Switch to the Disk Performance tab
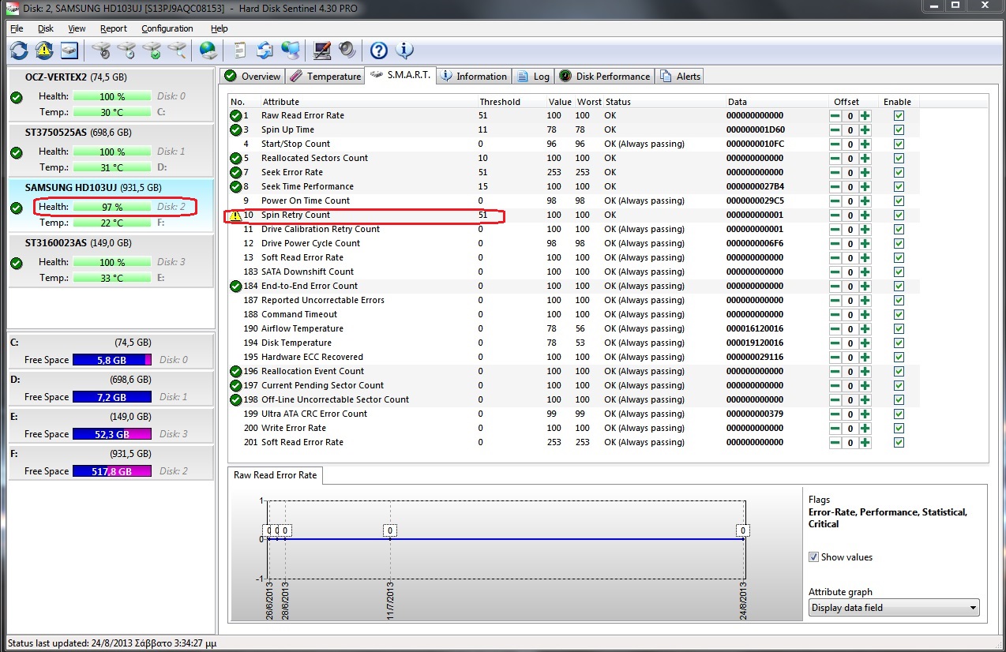 [x=606, y=76]
